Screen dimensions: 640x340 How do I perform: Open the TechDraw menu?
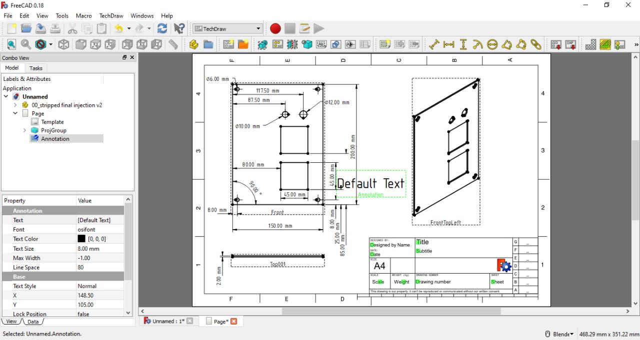tap(111, 16)
